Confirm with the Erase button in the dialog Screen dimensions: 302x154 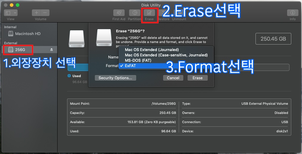(x=198, y=78)
